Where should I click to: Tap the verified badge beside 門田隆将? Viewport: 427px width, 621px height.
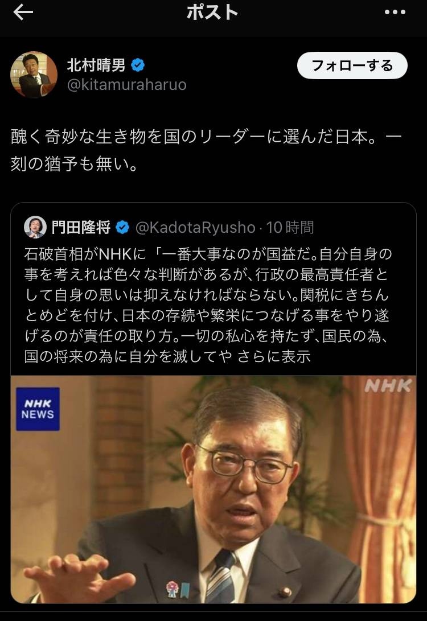pos(122,227)
